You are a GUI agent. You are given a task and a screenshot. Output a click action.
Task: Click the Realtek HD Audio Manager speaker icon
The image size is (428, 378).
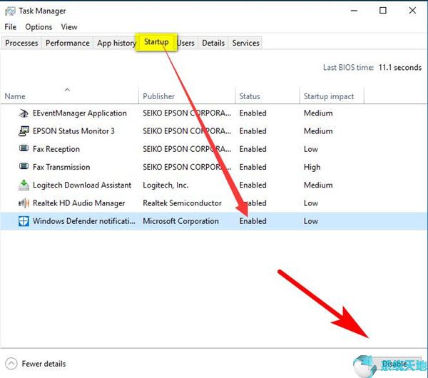tap(24, 203)
